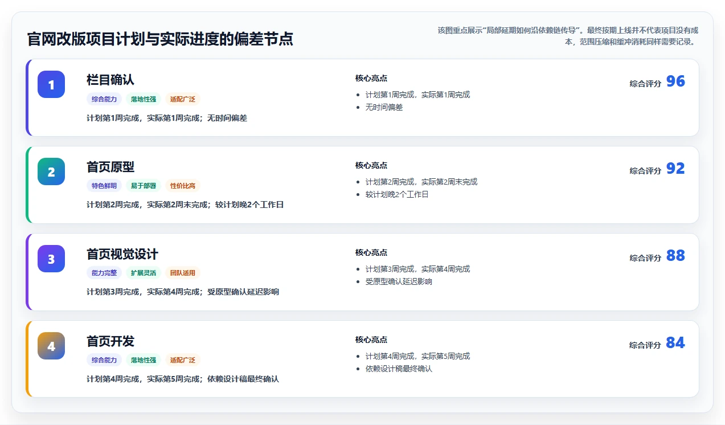
Task: Click the score 88
Action: point(675,256)
